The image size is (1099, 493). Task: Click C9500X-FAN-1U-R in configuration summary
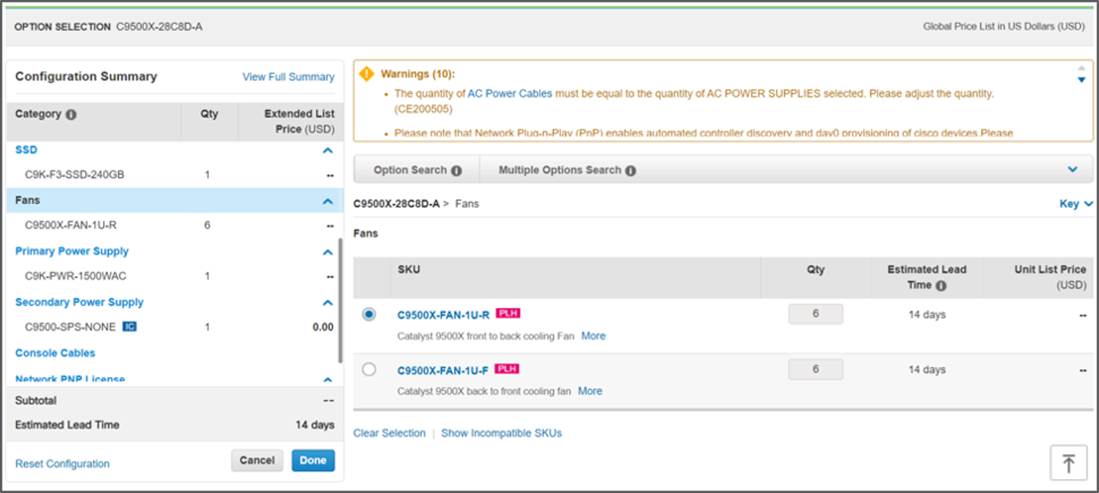coord(71,225)
